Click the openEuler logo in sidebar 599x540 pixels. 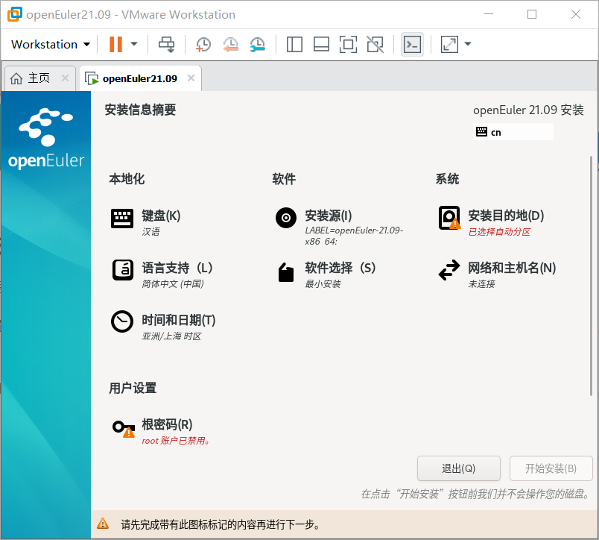[46, 139]
